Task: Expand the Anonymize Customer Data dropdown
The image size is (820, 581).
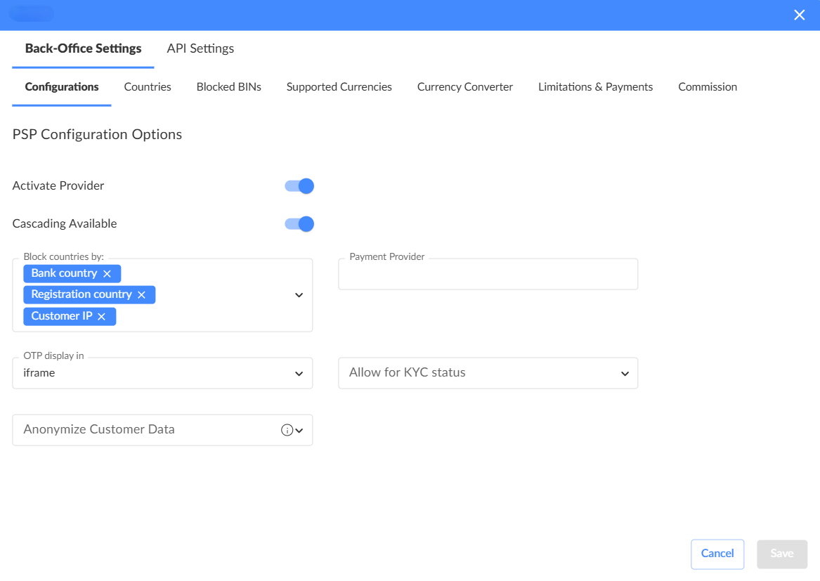Action: point(300,431)
